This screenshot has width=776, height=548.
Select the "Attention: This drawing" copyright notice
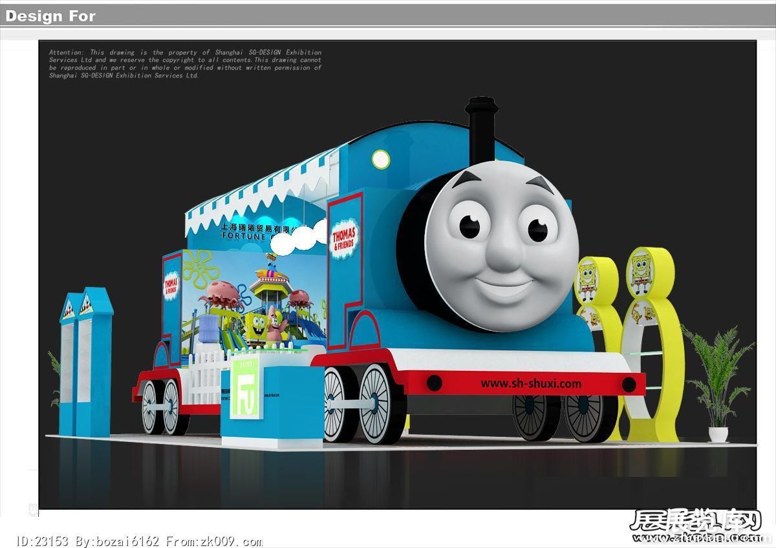[x=185, y=64]
